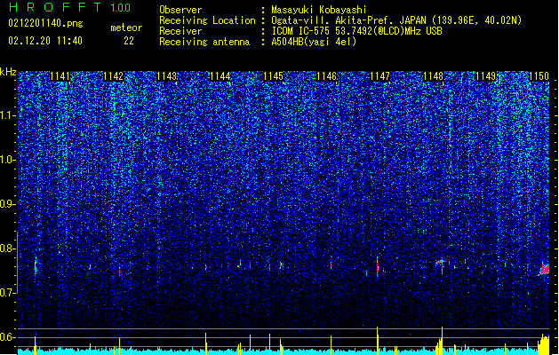Click the kHz axis unit label

8,72
